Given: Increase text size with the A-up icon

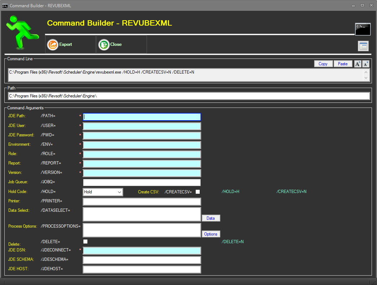Looking at the screenshot, I should click(357, 63).
